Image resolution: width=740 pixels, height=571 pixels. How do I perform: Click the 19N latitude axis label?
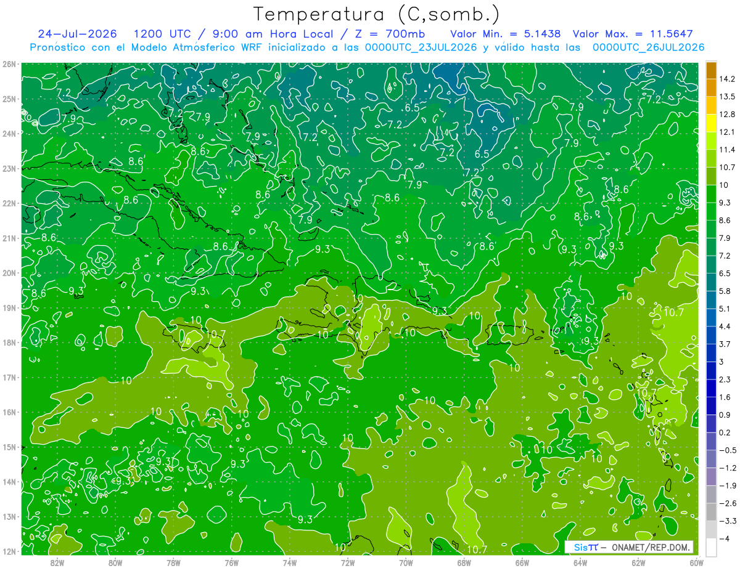pyautogui.click(x=9, y=307)
